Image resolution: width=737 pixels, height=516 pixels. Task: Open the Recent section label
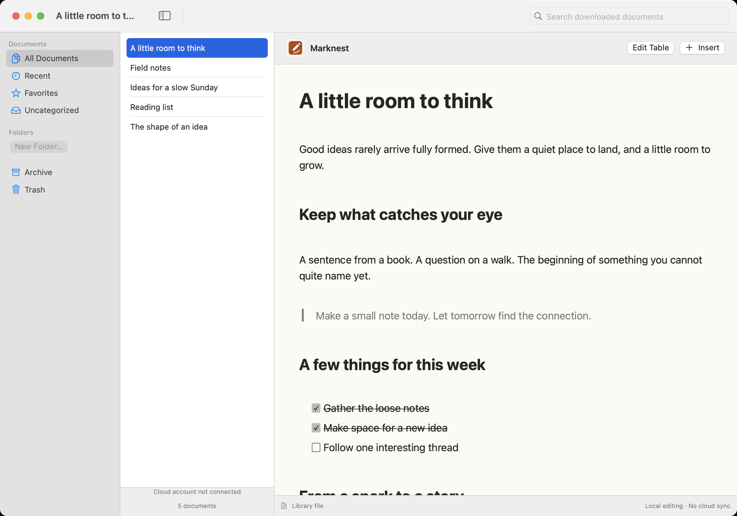(37, 76)
